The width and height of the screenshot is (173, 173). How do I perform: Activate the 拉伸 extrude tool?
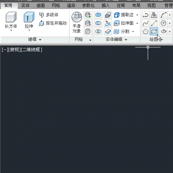29,20
